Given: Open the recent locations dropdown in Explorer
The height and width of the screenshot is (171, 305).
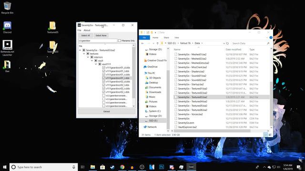Looking at the screenshot, I should coord(153,43).
